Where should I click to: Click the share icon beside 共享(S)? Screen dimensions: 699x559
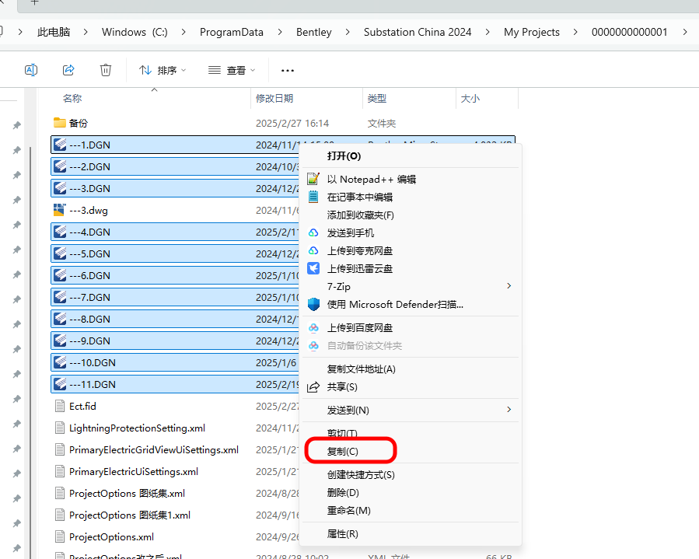coord(313,387)
